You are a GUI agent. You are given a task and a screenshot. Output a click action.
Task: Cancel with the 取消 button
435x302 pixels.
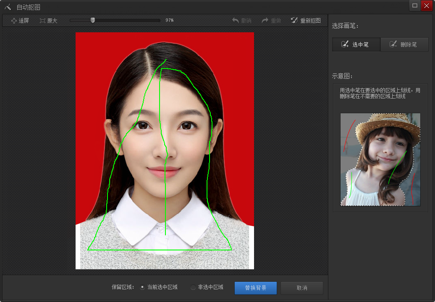[302, 288]
